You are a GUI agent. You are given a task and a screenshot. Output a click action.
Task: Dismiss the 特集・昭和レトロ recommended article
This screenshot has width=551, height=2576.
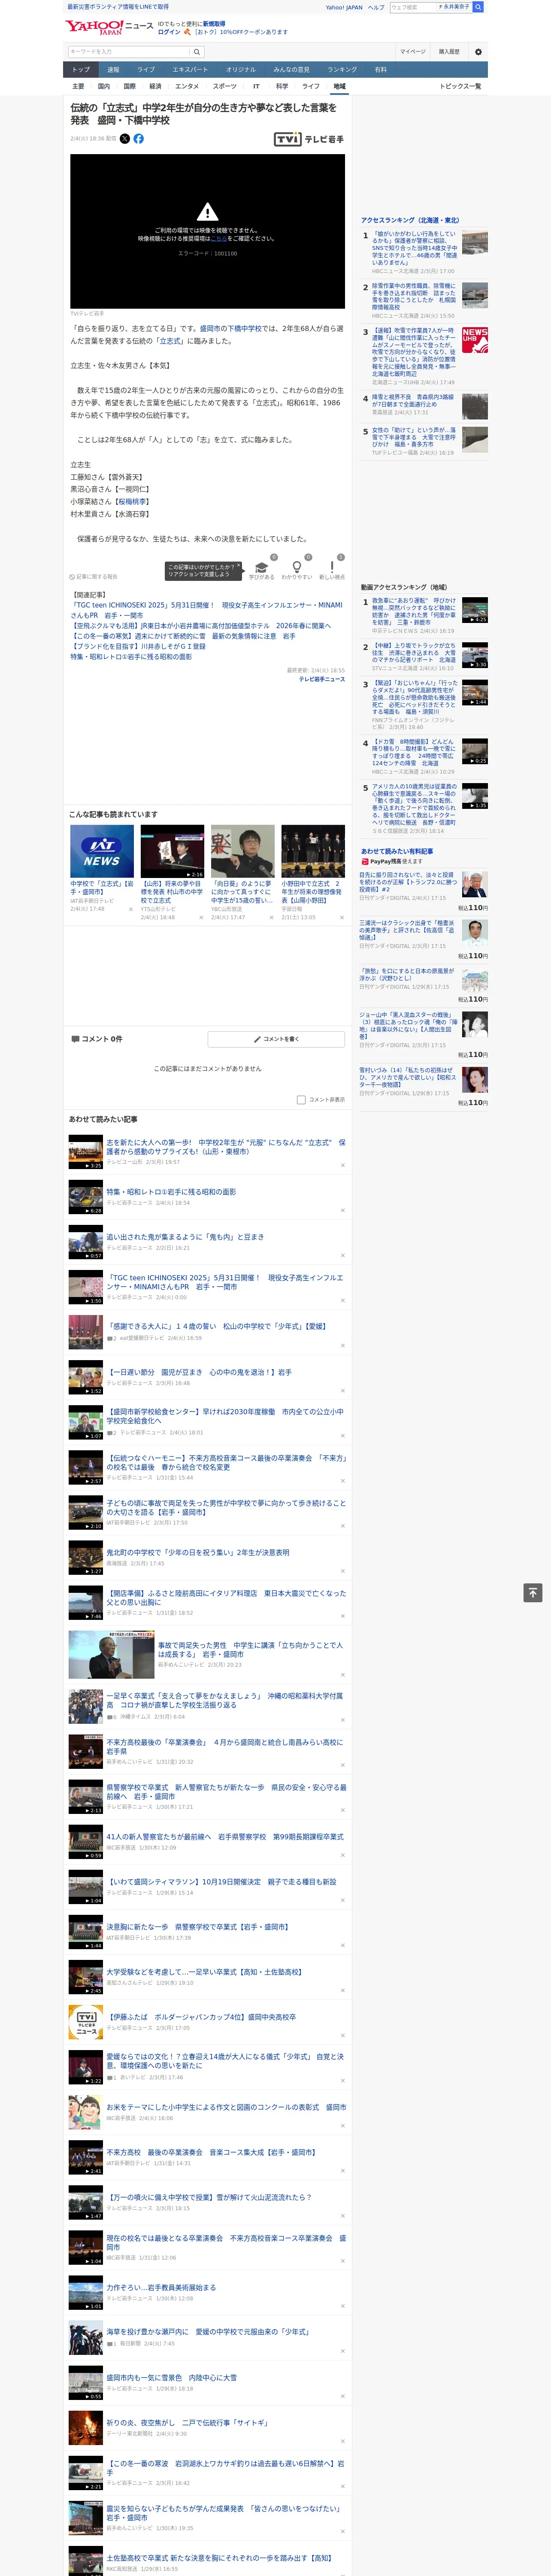click(343, 1210)
